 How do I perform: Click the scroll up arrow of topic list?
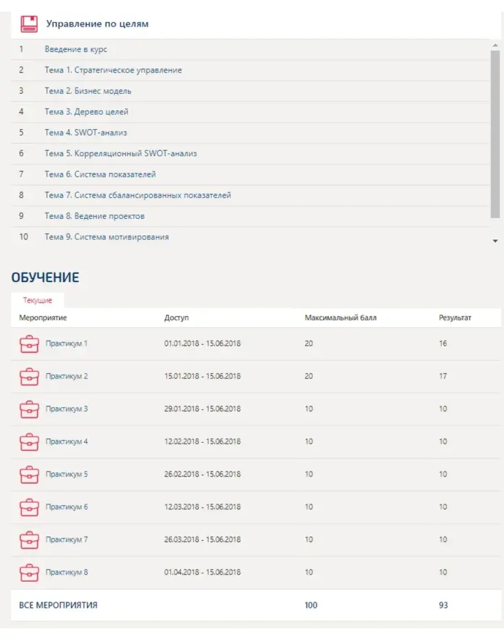(x=495, y=45)
